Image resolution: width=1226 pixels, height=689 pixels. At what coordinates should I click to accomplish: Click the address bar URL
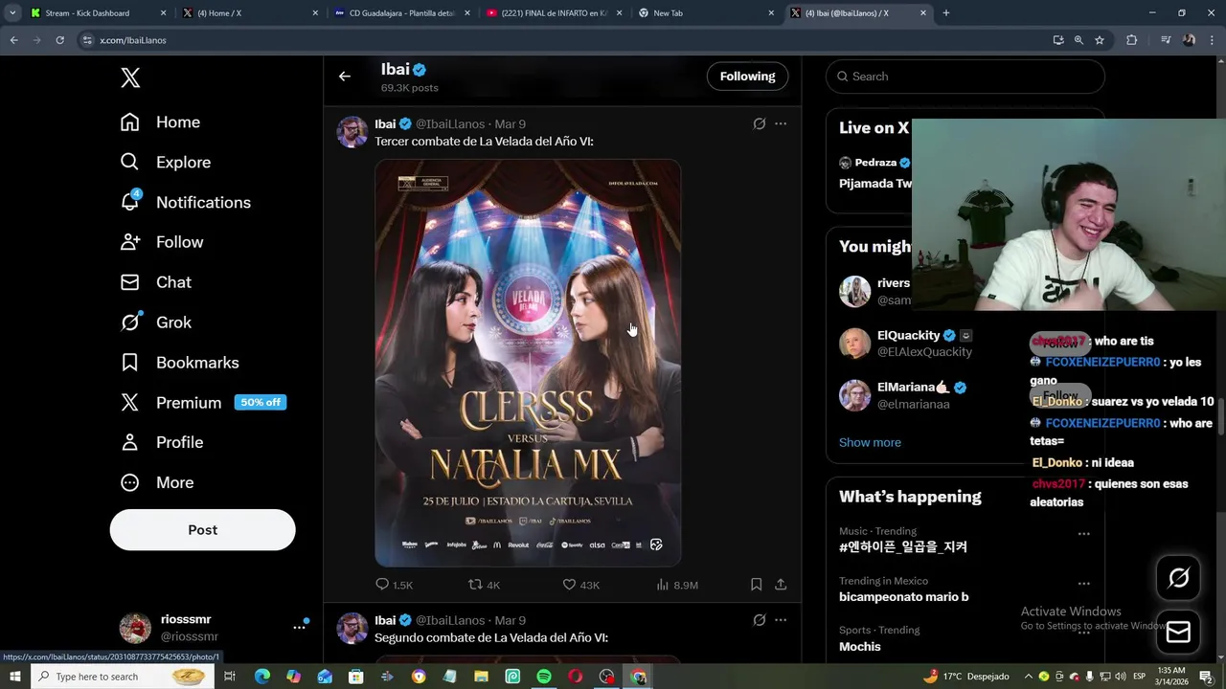point(133,40)
